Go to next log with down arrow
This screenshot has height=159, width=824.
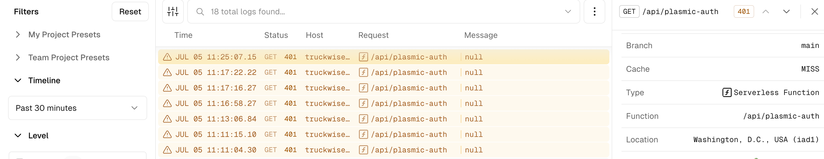click(x=786, y=12)
